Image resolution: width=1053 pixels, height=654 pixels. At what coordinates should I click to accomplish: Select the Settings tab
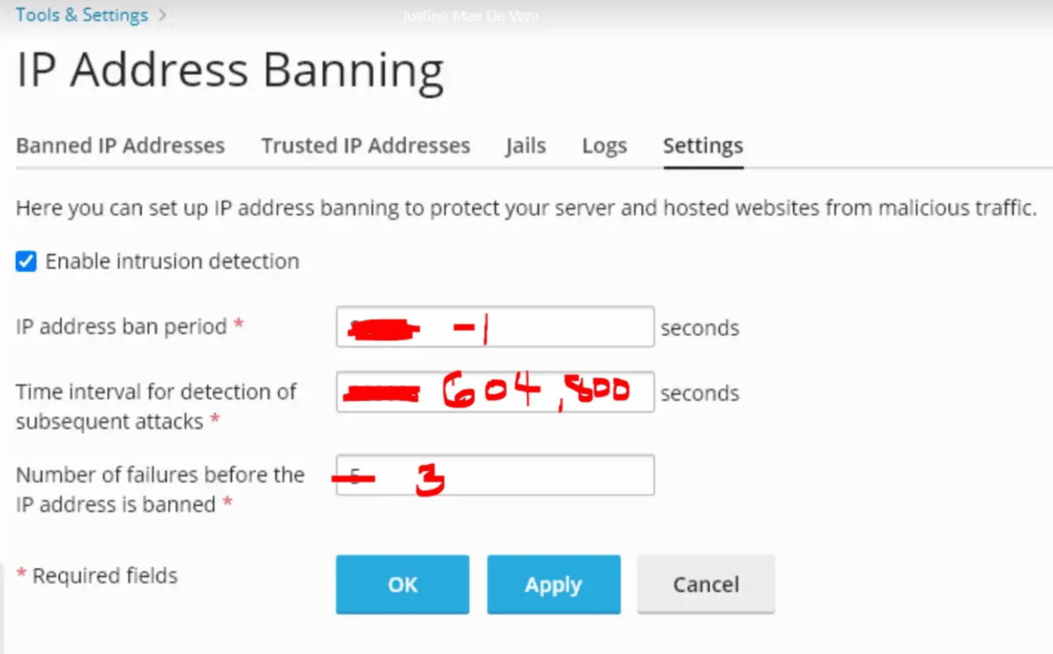coord(703,146)
